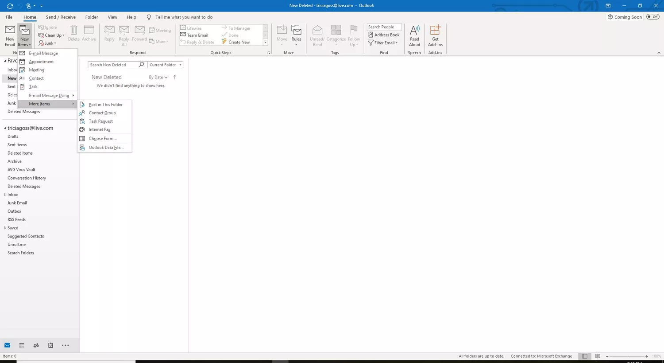Switch to Calendar view in bottom navigation
The image size is (664, 363).
(x=22, y=345)
